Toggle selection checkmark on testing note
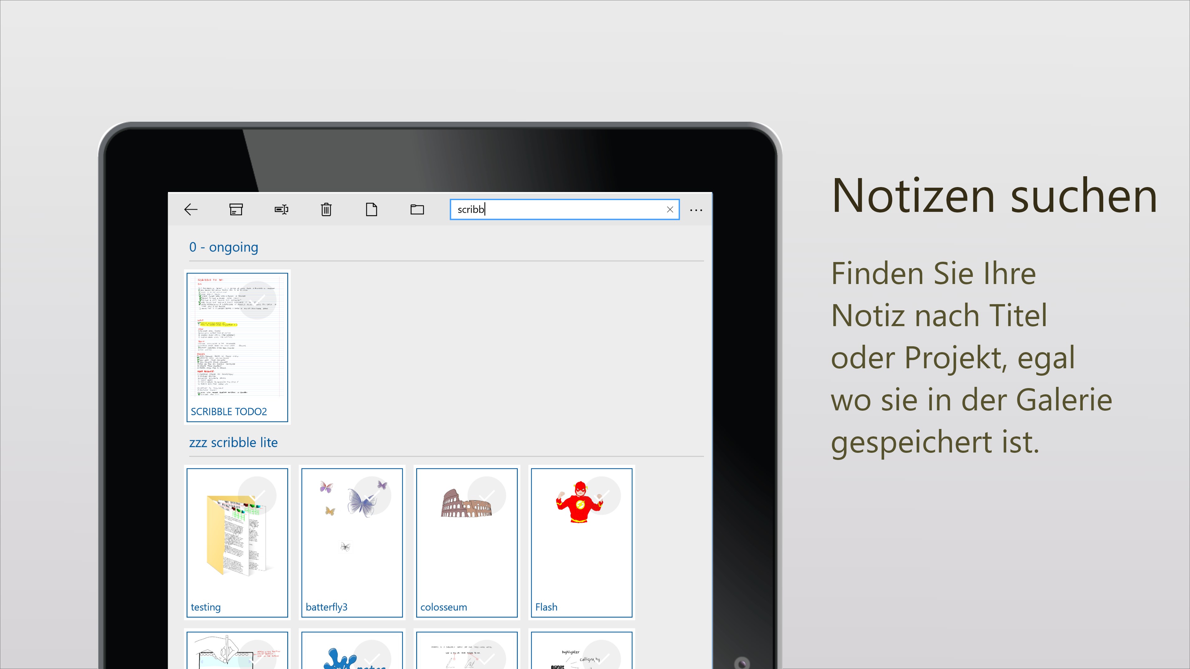 pos(257,496)
